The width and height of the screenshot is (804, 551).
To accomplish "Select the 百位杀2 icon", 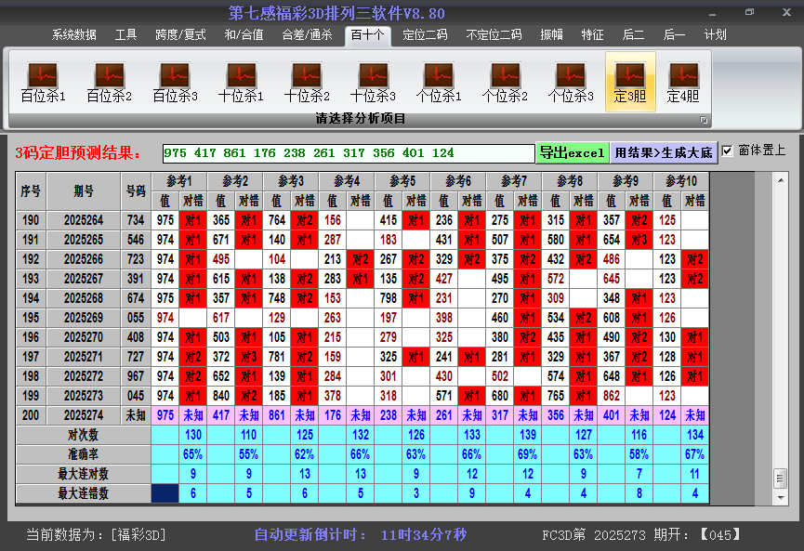I will (x=109, y=82).
